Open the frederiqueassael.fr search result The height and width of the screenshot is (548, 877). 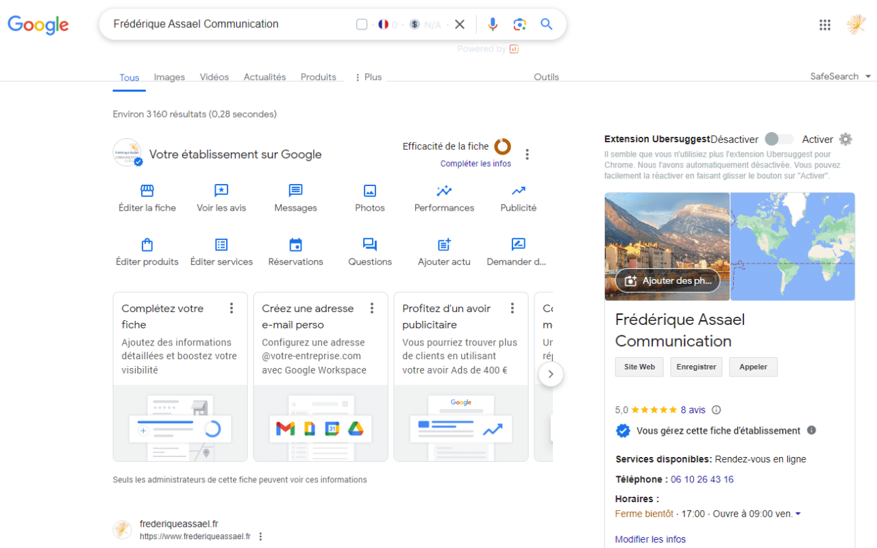tap(179, 523)
